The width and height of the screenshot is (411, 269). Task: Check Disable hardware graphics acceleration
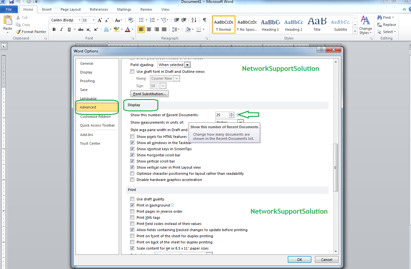pos(132,180)
